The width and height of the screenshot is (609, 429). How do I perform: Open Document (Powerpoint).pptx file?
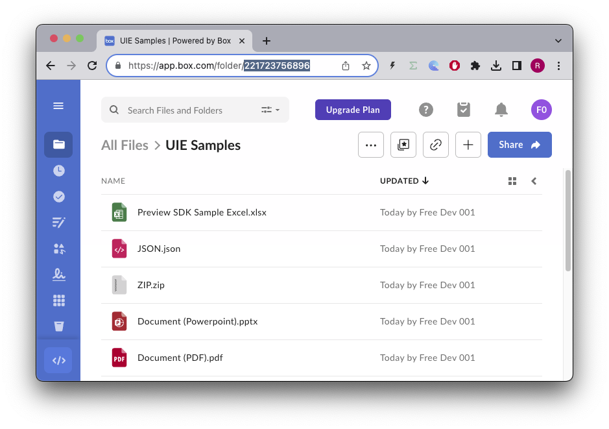[x=197, y=321]
